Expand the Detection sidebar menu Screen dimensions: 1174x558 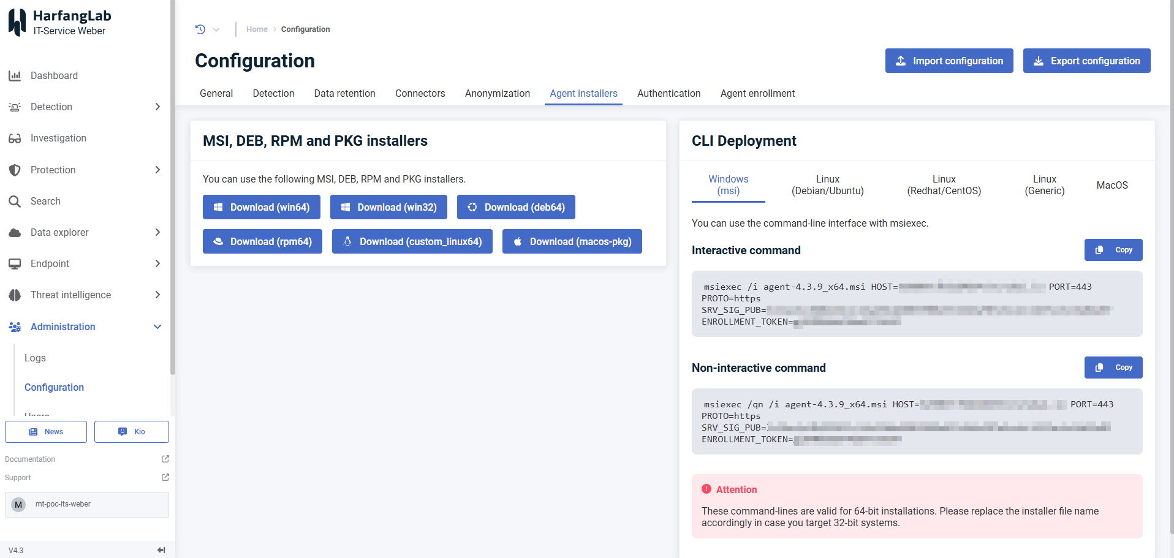[x=157, y=107]
